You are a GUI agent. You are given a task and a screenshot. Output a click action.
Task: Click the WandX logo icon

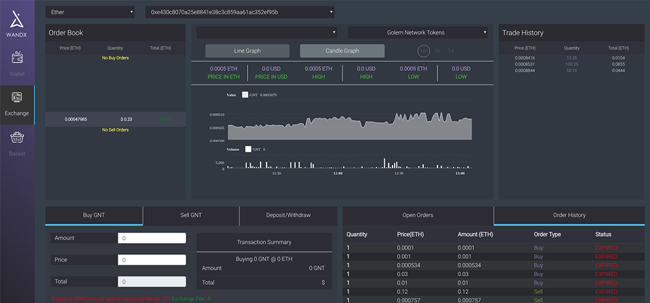17,18
